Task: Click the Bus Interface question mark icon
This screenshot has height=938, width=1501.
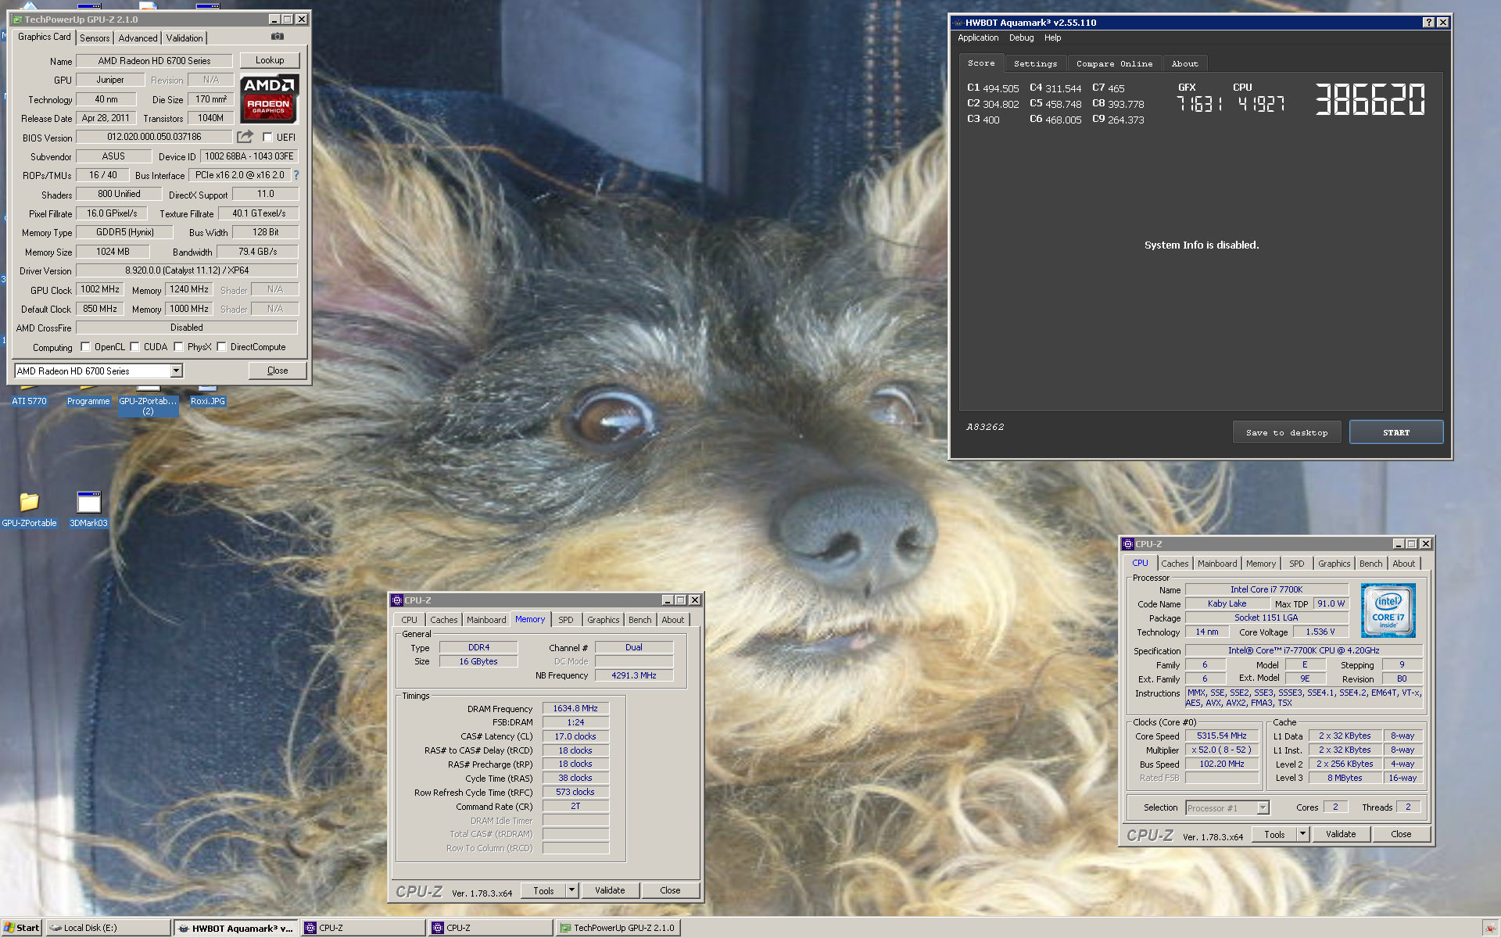Action: [296, 175]
